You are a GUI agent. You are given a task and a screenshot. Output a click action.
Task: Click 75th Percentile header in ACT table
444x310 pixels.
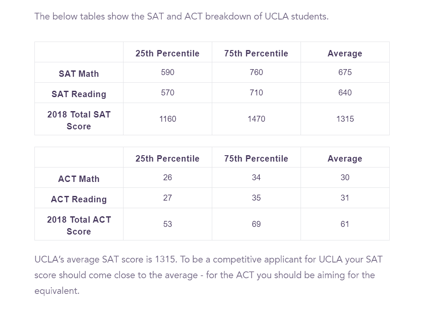(x=256, y=159)
